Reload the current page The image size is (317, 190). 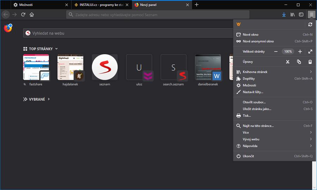coord(23,14)
